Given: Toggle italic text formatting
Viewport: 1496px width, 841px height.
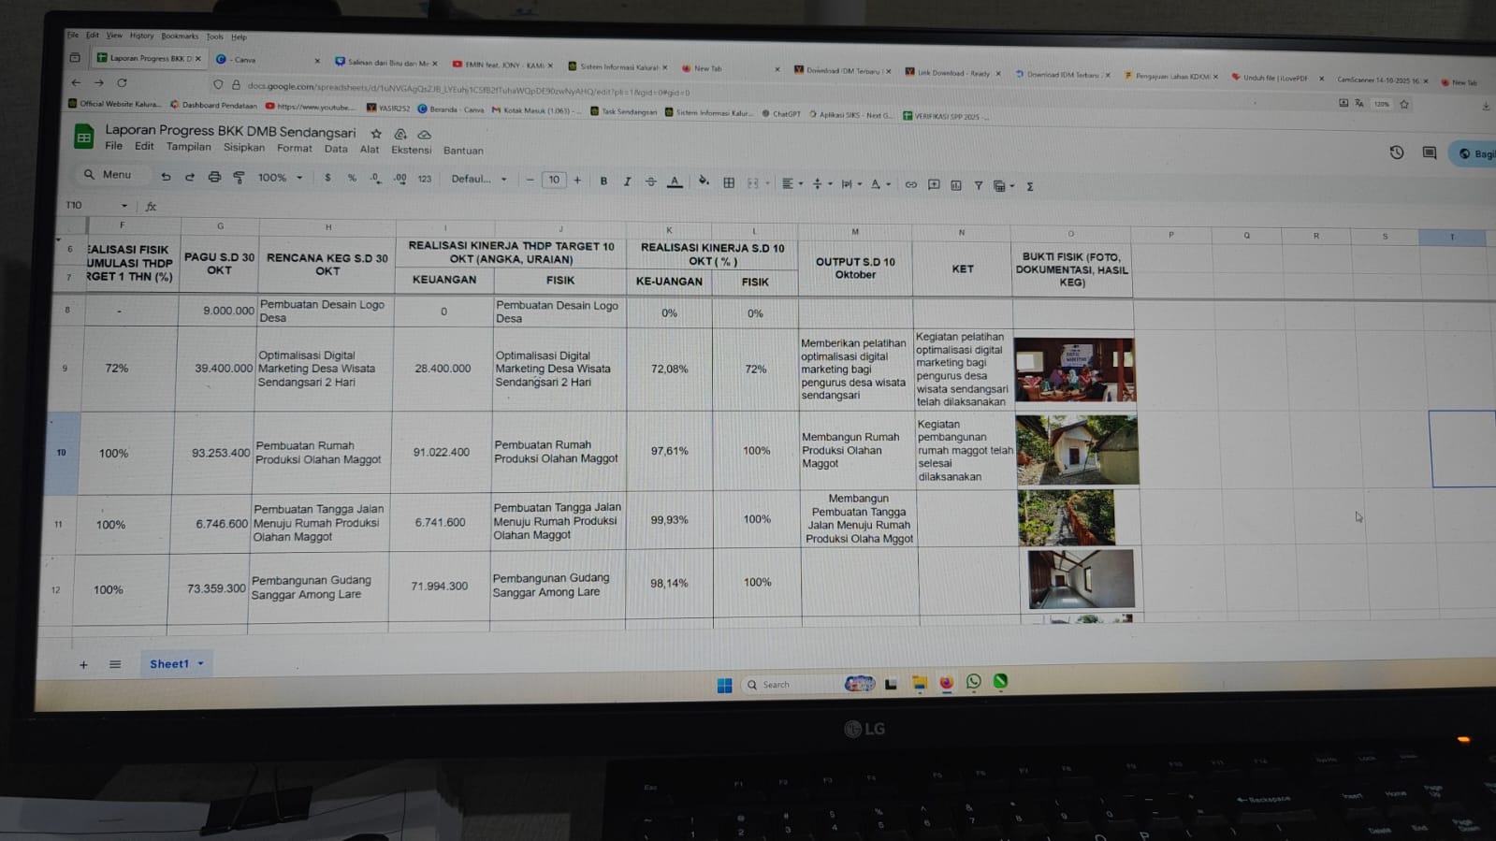Looking at the screenshot, I should (x=627, y=181).
